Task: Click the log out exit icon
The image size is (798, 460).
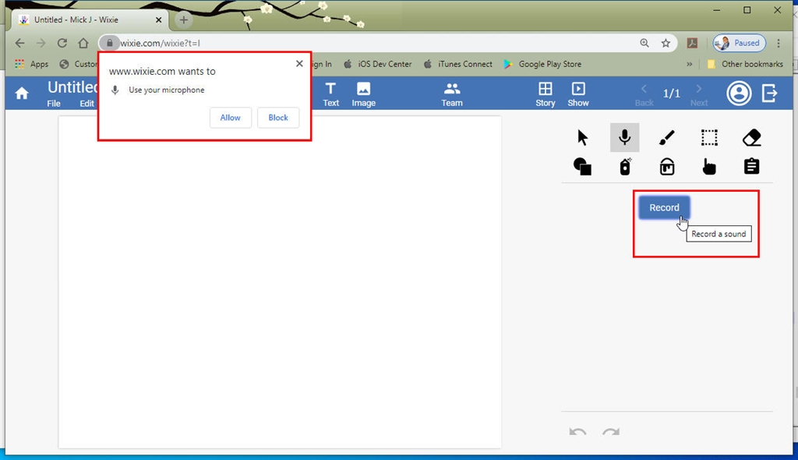Action: (x=769, y=94)
